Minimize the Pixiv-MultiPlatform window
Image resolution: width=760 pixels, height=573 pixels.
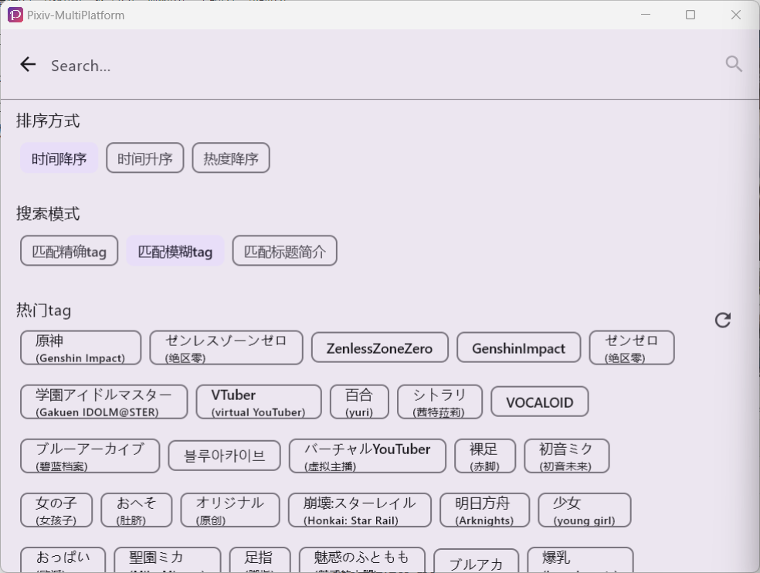click(646, 15)
